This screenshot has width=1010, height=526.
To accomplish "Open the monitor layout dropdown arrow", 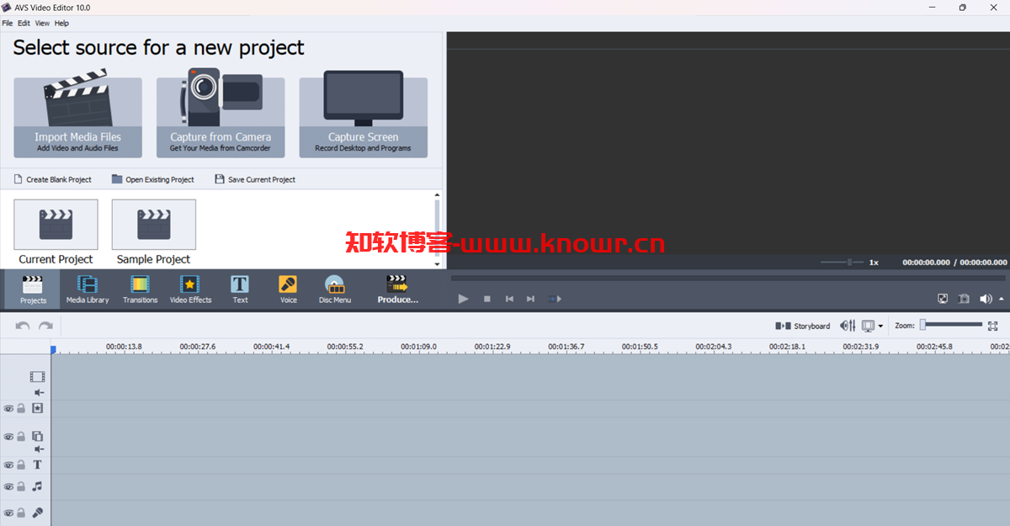I will (x=881, y=326).
